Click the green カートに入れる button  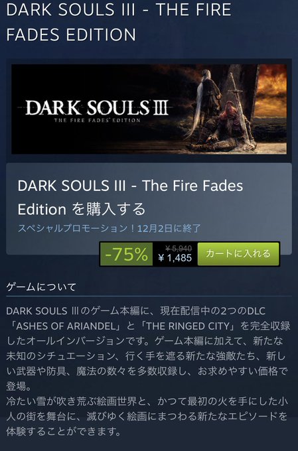(x=238, y=253)
